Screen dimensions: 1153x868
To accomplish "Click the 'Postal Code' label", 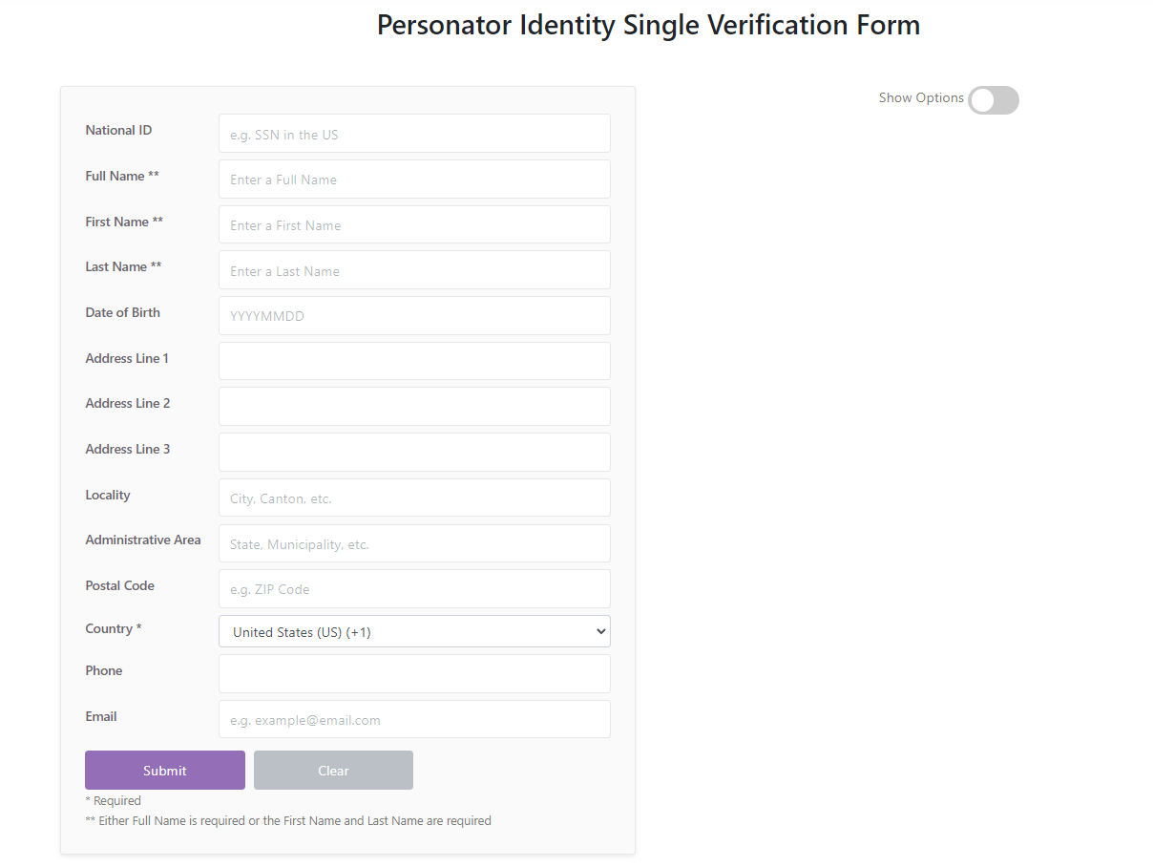I will (x=119, y=586).
